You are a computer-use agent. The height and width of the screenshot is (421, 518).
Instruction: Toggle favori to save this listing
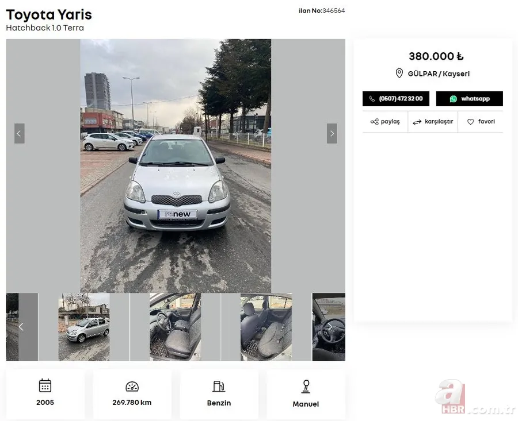tap(481, 121)
